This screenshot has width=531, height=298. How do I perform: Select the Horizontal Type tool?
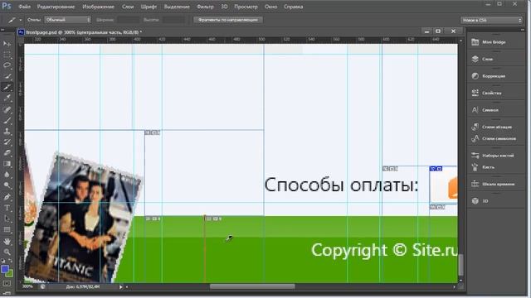click(7, 208)
